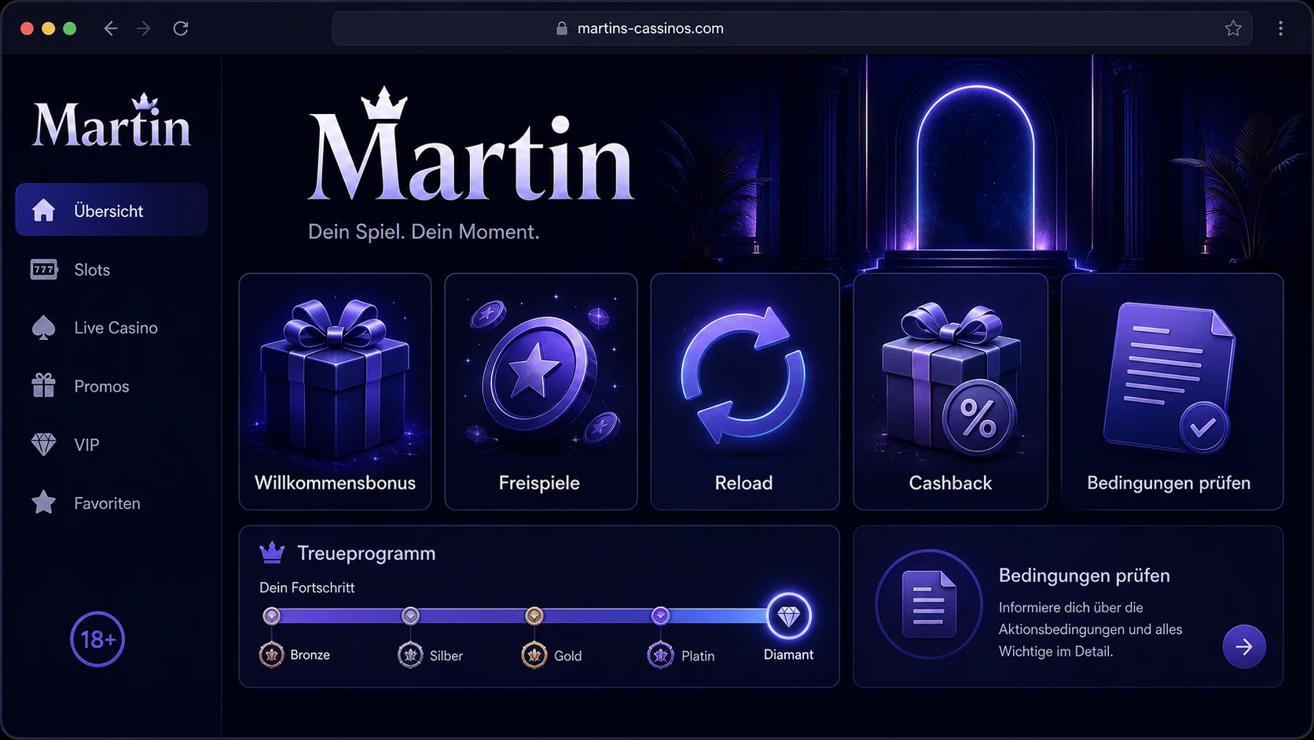The image size is (1314, 740).
Task: Open the browser three-dot menu
Action: [1280, 28]
